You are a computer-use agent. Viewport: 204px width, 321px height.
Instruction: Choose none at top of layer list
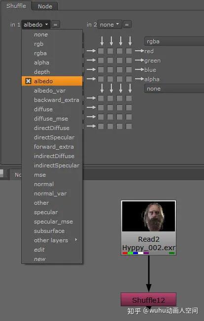(x=52, y=34)
